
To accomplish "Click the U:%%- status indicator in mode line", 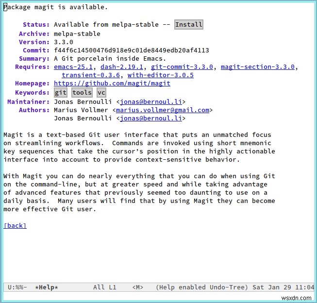I will tap(17, 287).
